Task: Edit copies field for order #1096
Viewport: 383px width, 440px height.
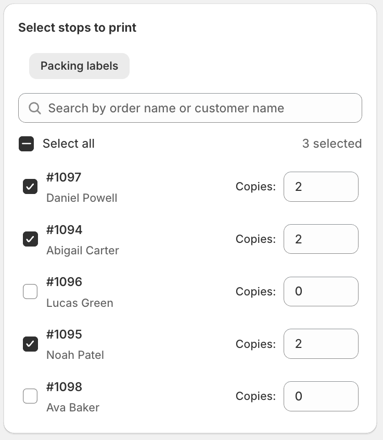Action: point(321,292)
